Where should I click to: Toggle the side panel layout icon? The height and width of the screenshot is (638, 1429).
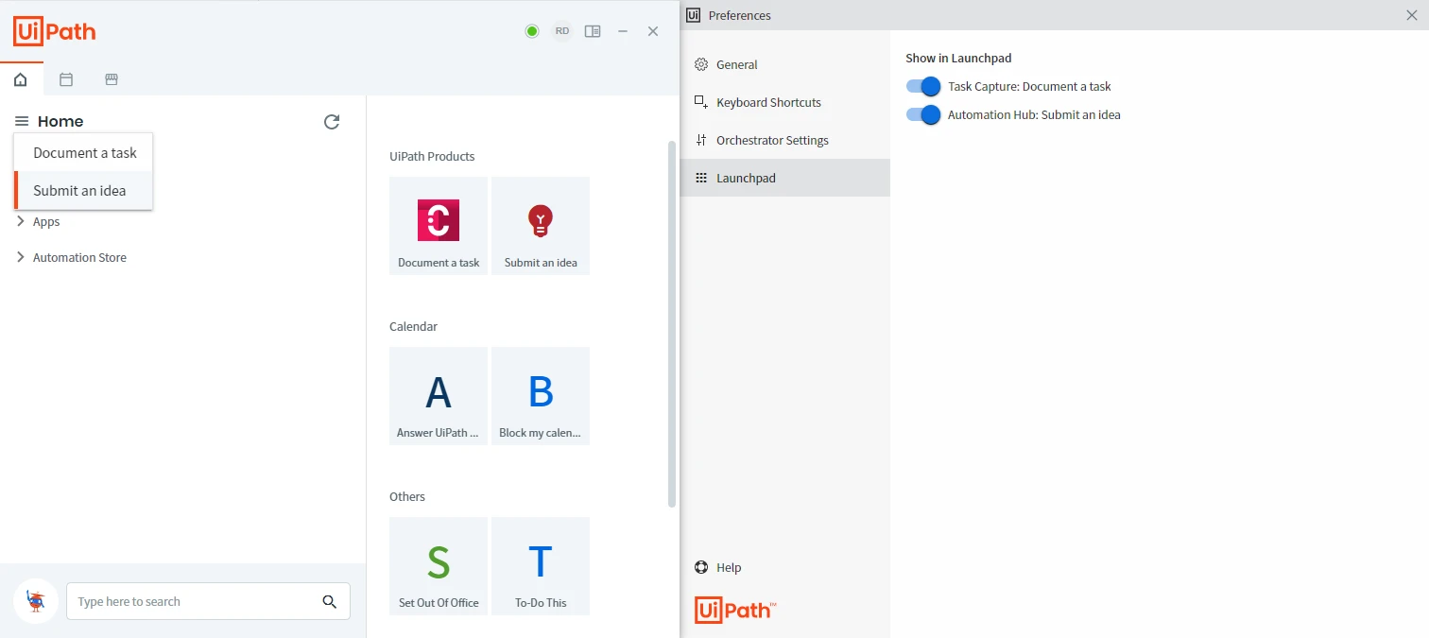pyautogui.click(x=593, y=31)
